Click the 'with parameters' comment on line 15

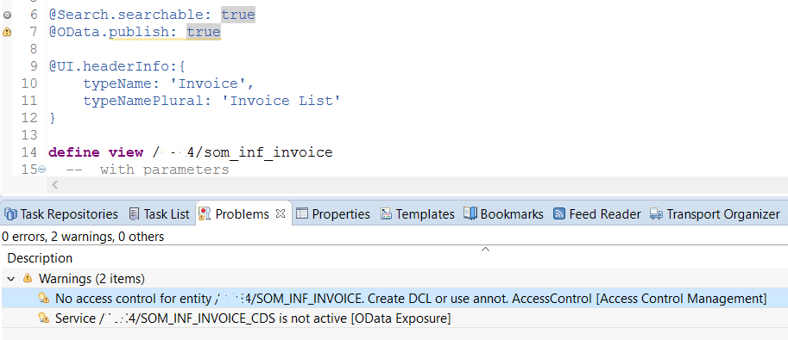tap(164, 170)
